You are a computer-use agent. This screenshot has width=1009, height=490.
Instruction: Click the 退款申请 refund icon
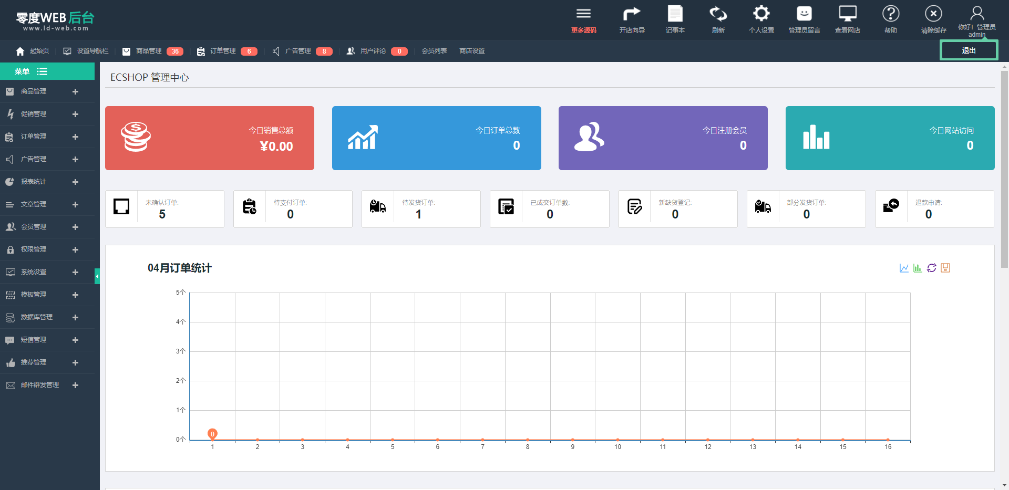pyautogui.click(x=891, y=206)
